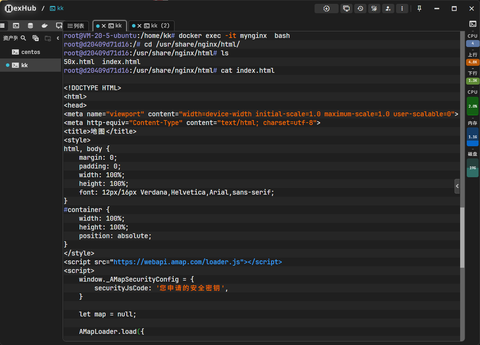The height and width of the screenshot is (345, 480).
Task: Click the terminal icon beside centos
Action: coord(15,52)
